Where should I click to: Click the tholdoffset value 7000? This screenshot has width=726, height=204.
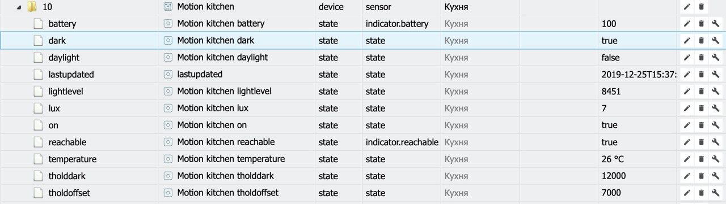[x=611, y=193]
